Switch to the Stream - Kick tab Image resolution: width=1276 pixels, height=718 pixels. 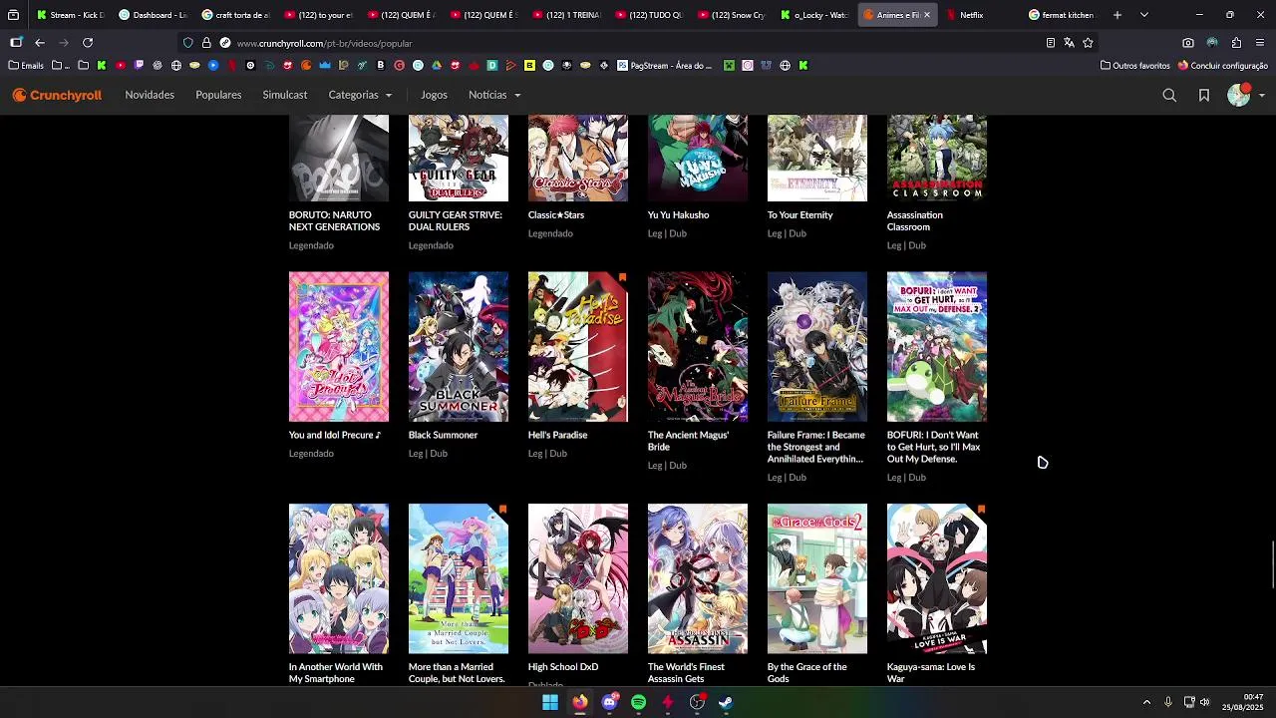[x=69, y=15]
